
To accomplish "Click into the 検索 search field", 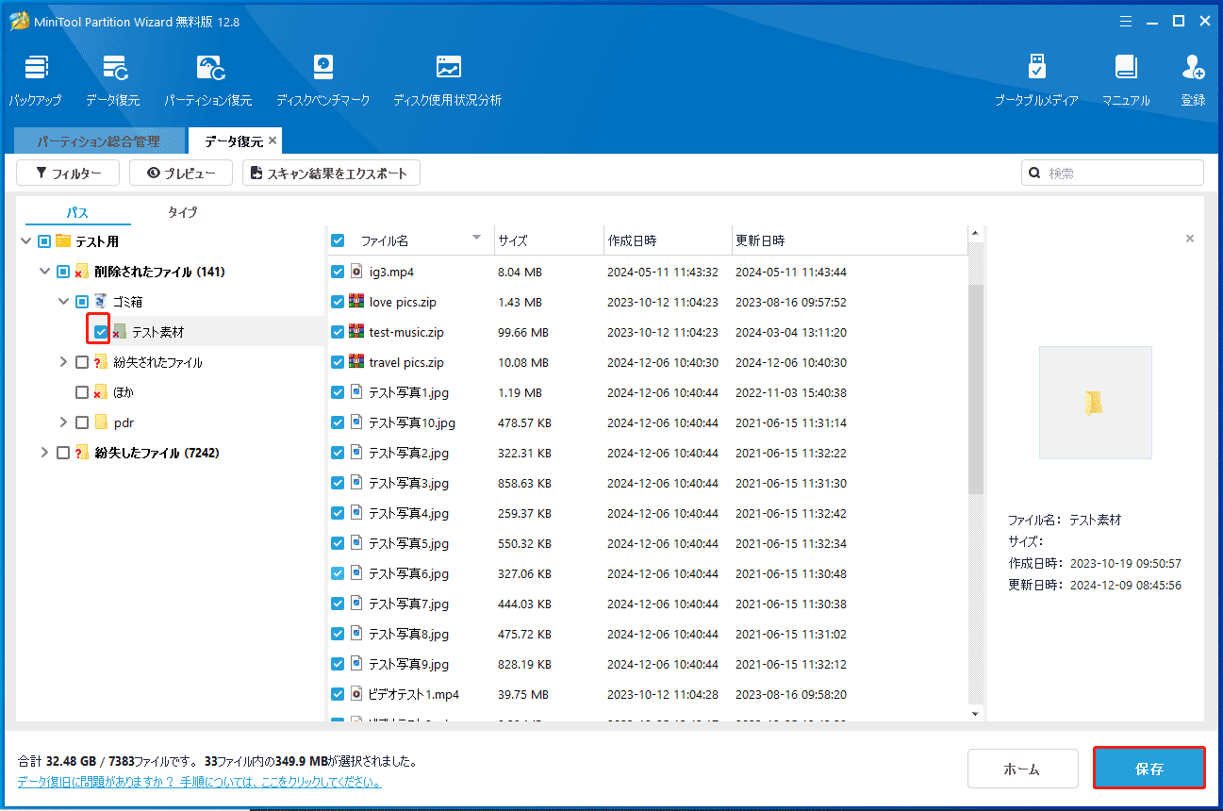I will pyautogui.click(x=1113, y=174).
